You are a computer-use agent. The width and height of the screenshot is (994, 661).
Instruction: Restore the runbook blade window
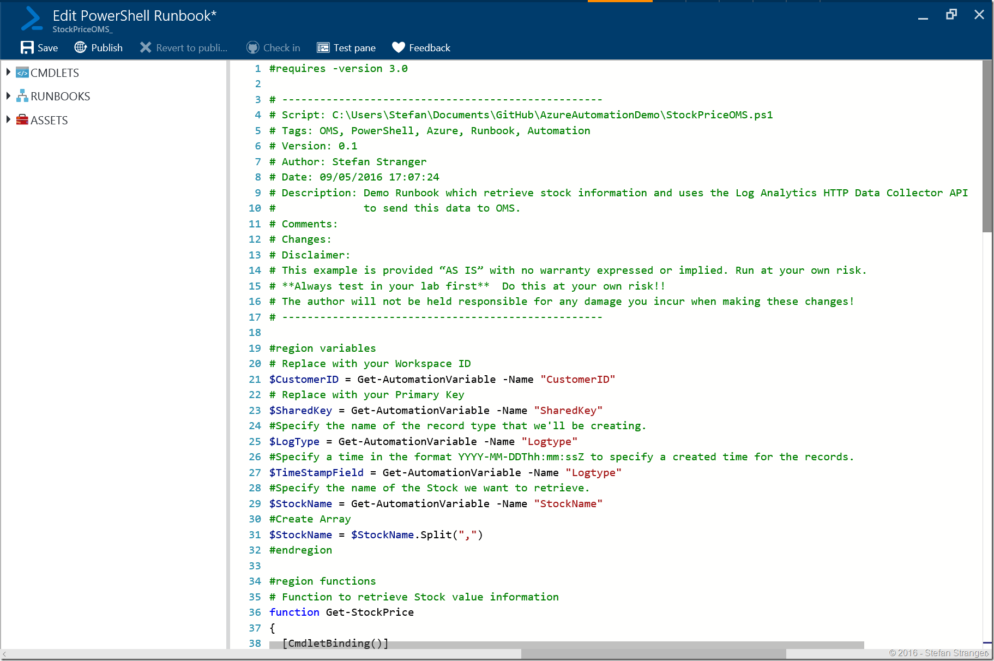951,15
